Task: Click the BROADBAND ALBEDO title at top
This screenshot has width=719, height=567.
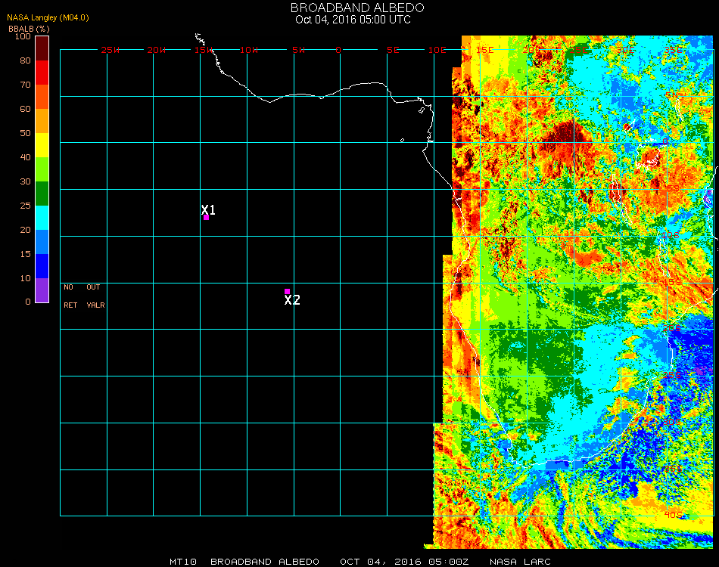Action: coord(353,8)
